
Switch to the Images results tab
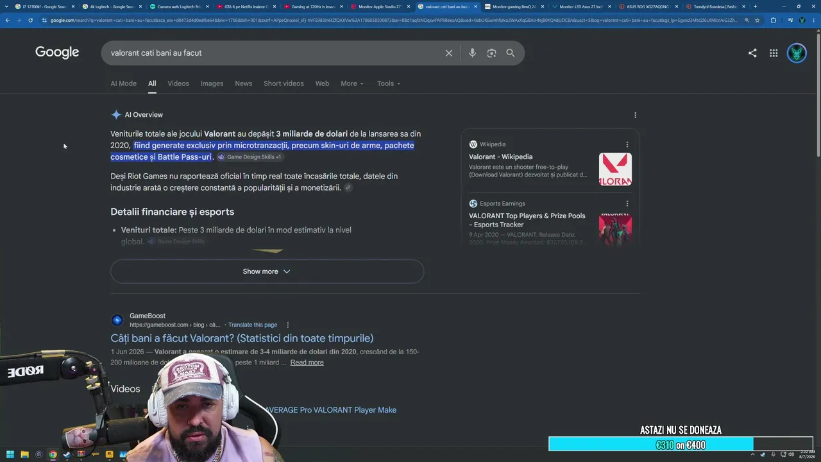point(212,83)
